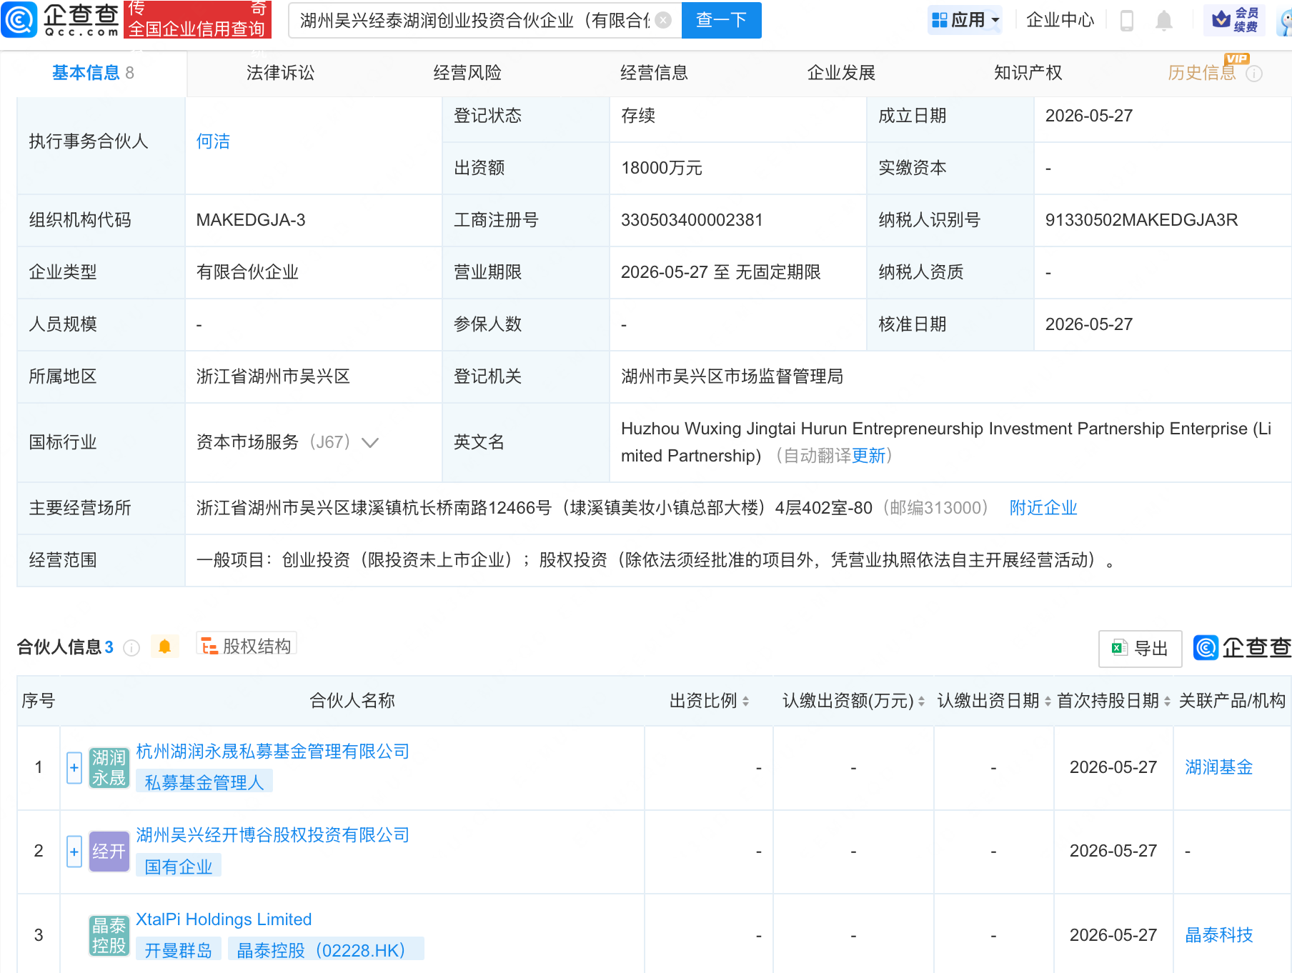The width and height of the screenshot is (1292, 973).
Task: Open 湖润基金 related product link
Action: [1219, 767]
